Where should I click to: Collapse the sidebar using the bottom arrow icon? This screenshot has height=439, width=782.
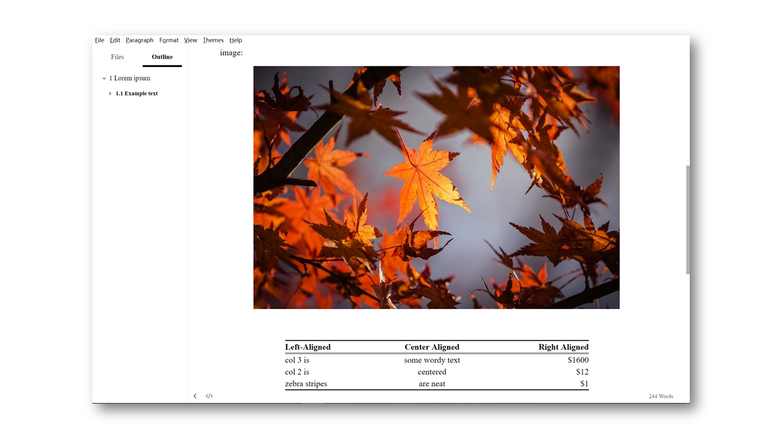[195, 396]
